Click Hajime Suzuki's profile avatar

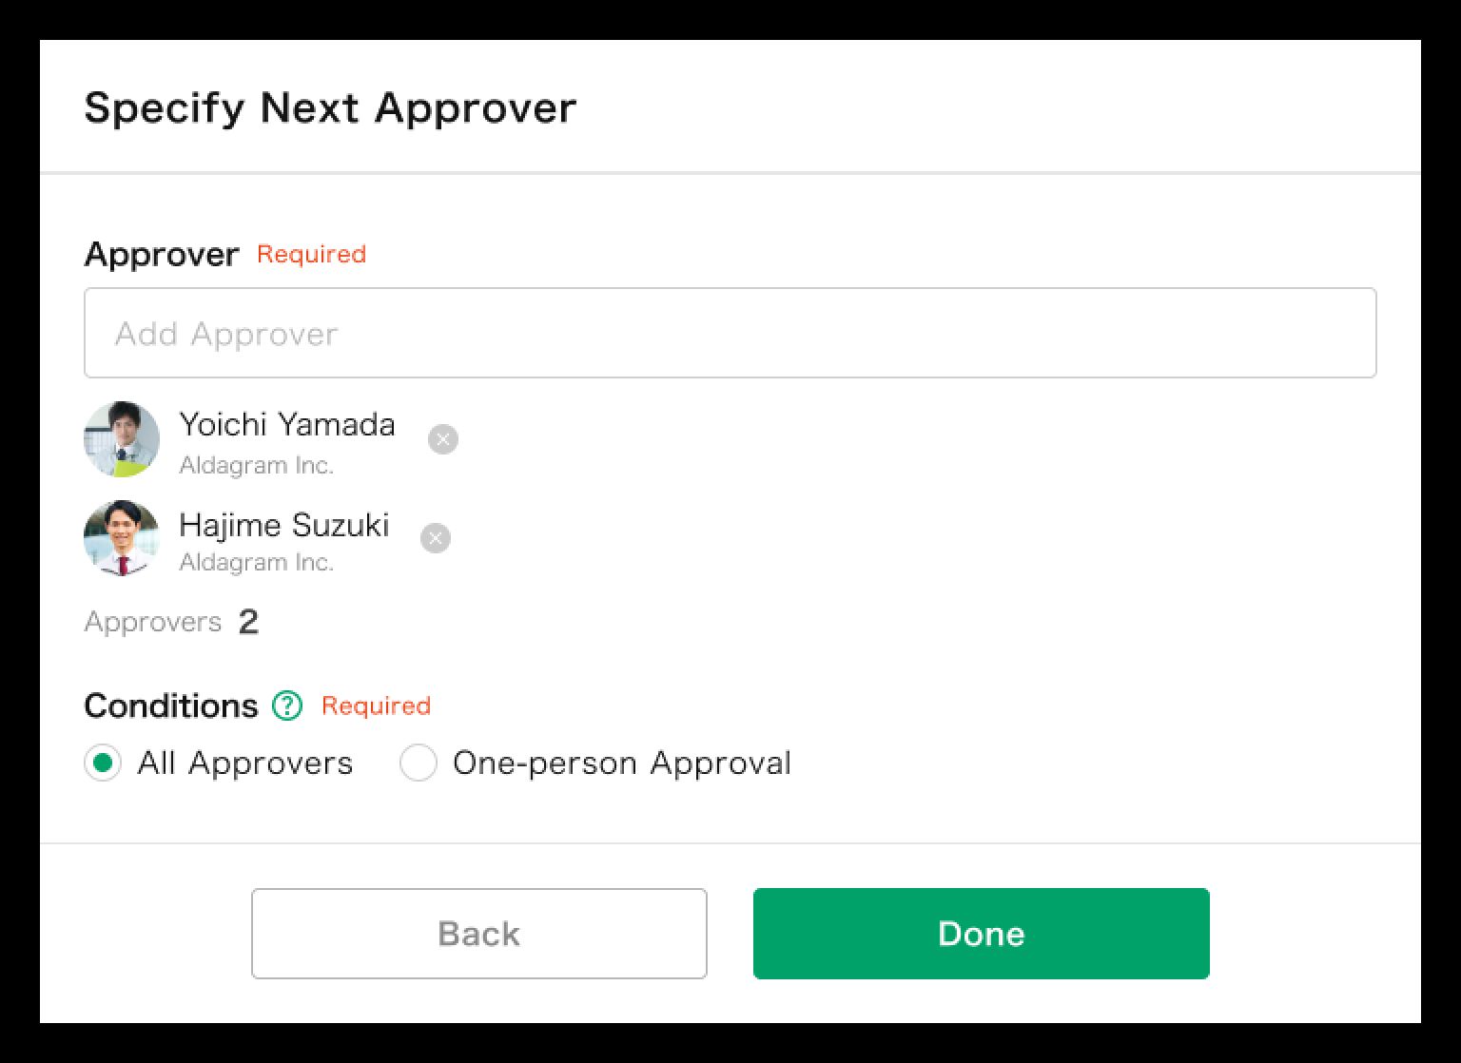pyautogui.click(x=122, y=538)
